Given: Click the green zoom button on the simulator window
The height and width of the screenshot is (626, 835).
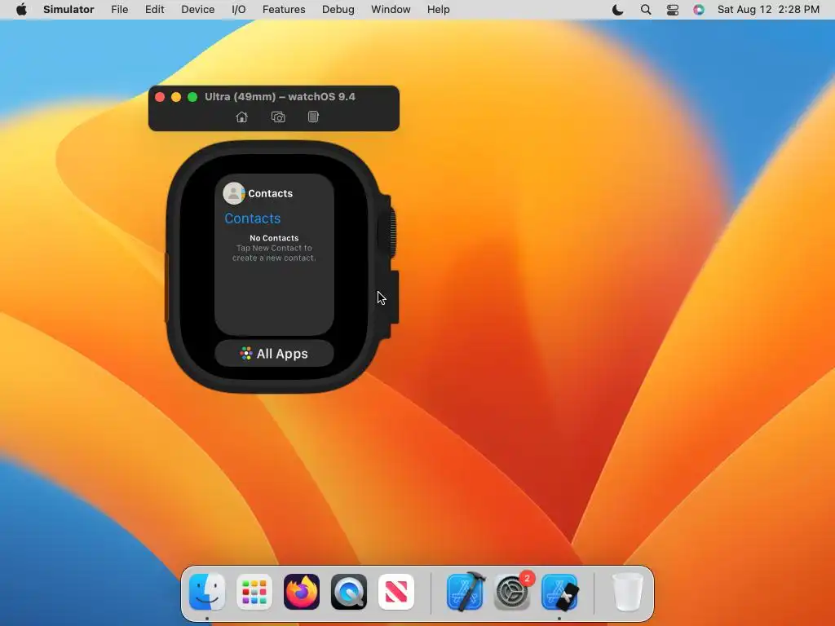Looking at the screenshot, I should 192,97.
